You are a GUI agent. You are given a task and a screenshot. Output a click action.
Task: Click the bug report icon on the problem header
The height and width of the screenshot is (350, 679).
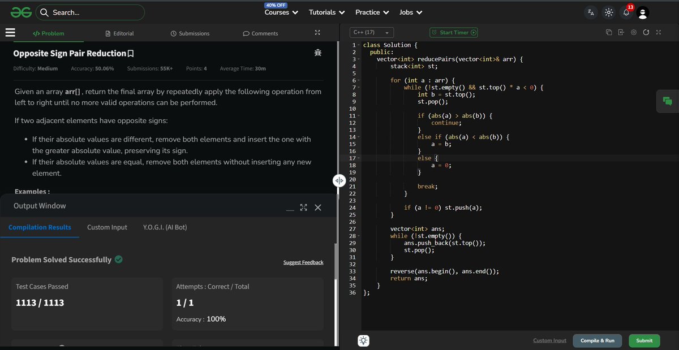317,53
